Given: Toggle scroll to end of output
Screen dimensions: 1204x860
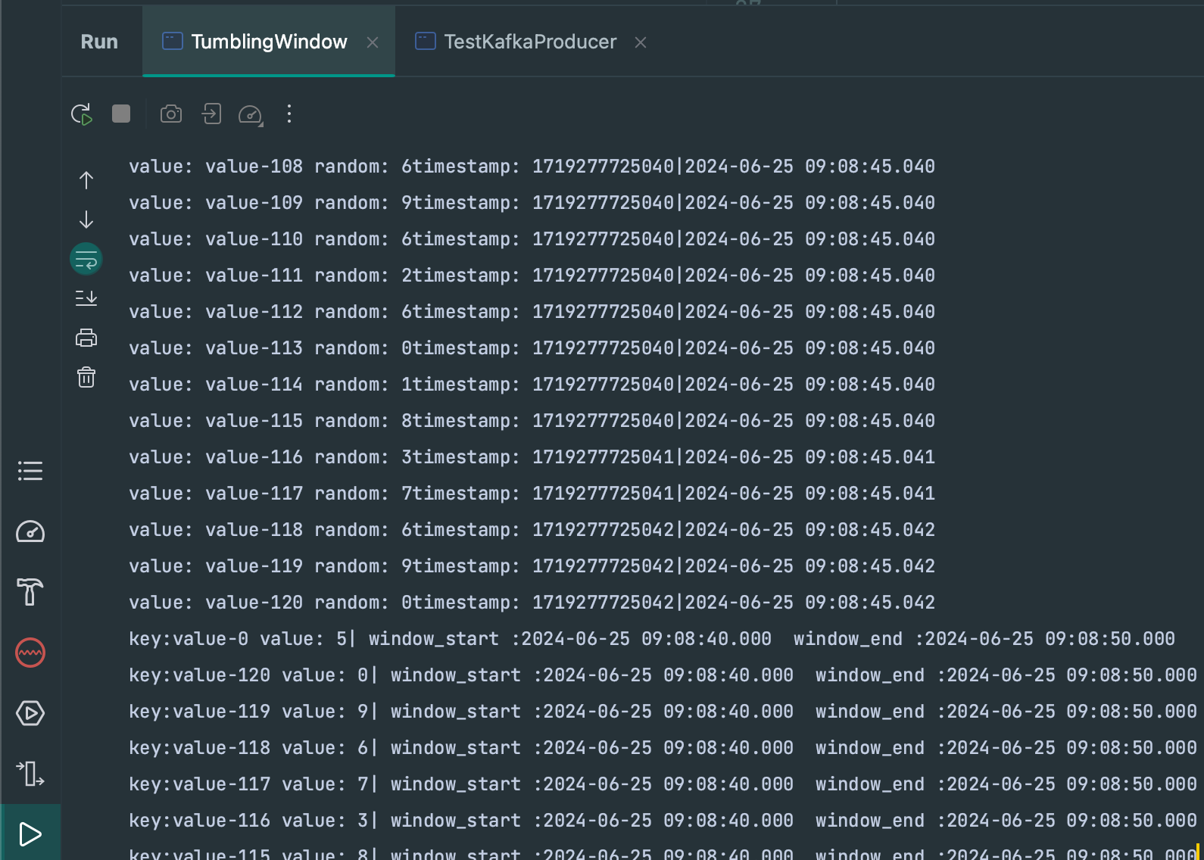Looking at the screenshot, I should pyautogui.click(x=86, y=298).
